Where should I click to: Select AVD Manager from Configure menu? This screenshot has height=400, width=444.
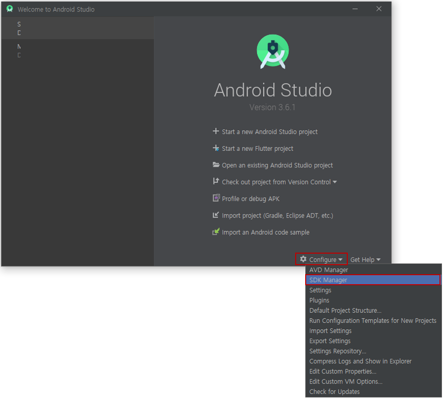click(374, 270)
